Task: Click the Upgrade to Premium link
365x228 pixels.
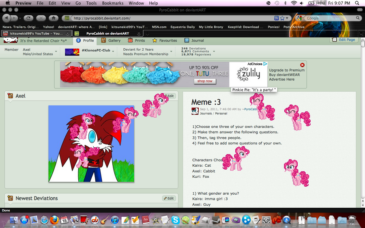Action: click(287, 70)
